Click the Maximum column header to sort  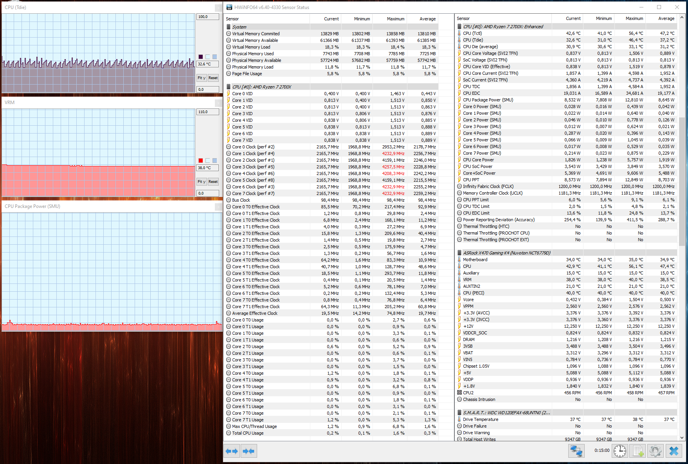(395, 18)
